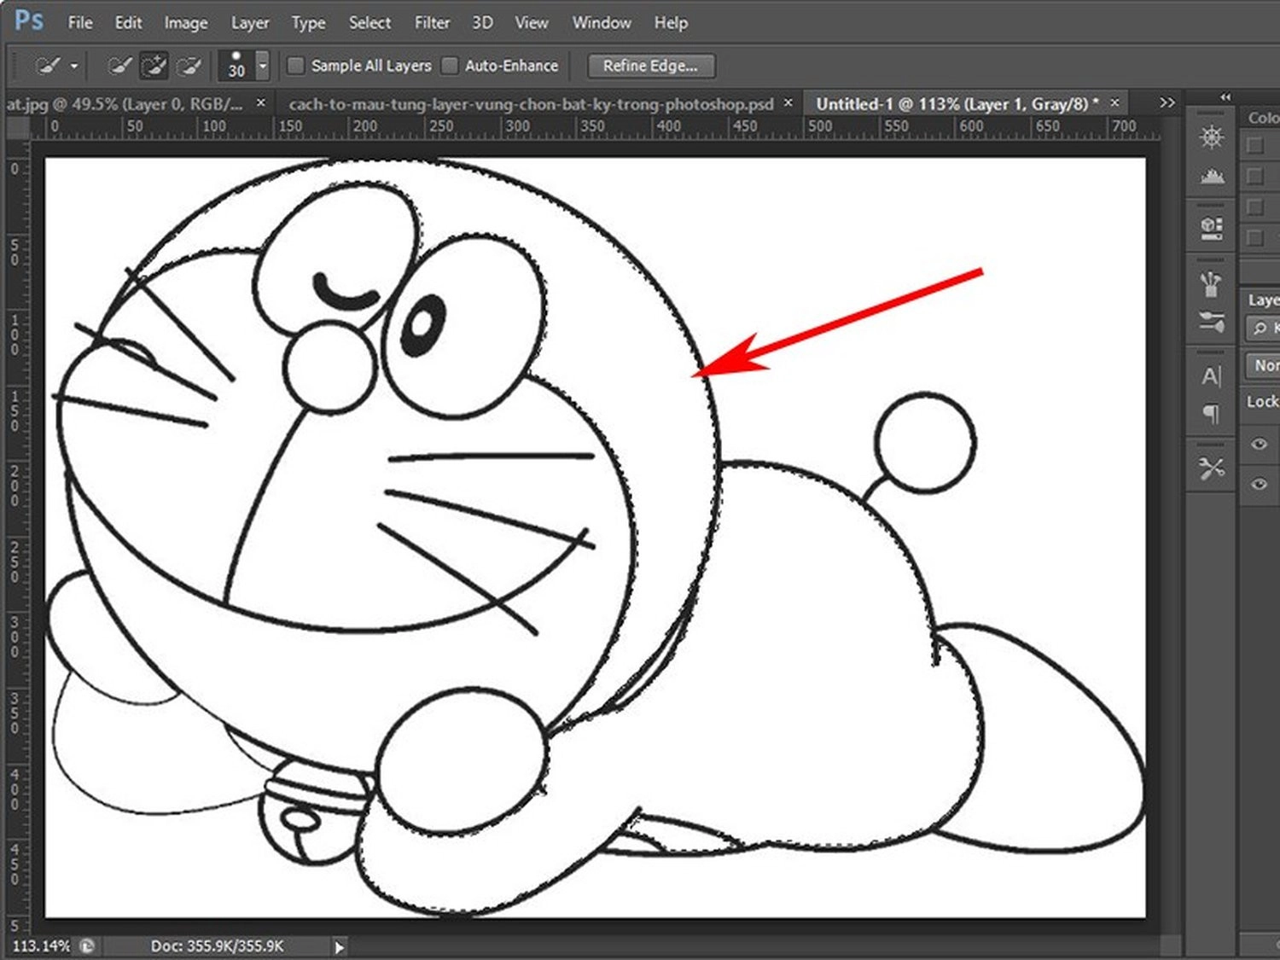Enable the Auto-Enhance checkbox
Image resolution: width=1280 pixels, height=960 pixels.
[x=450, y=66]
